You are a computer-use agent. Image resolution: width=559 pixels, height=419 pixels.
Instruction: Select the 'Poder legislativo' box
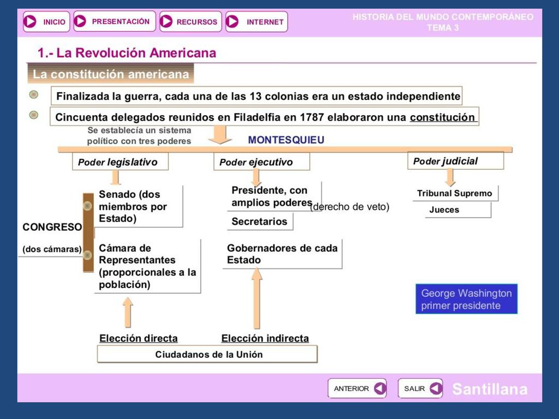120,161
